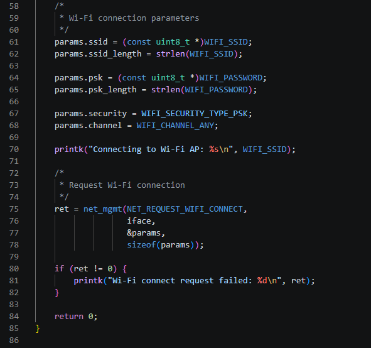Click the 'ret' variable on line 75
This screenshot has width=371, height=348.
coord(62,209)
